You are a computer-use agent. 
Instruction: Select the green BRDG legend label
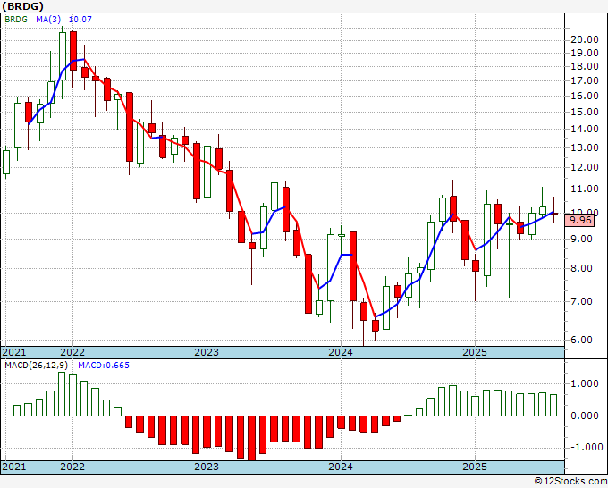16,20
